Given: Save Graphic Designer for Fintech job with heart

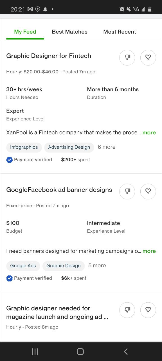Looking at the screenshot, I should tap(148, 58).
